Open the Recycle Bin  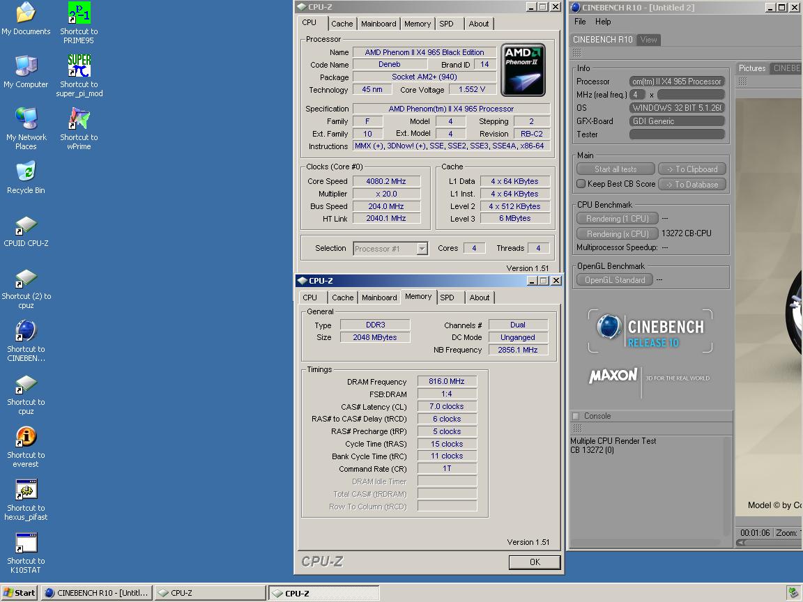tap(26, 173)
